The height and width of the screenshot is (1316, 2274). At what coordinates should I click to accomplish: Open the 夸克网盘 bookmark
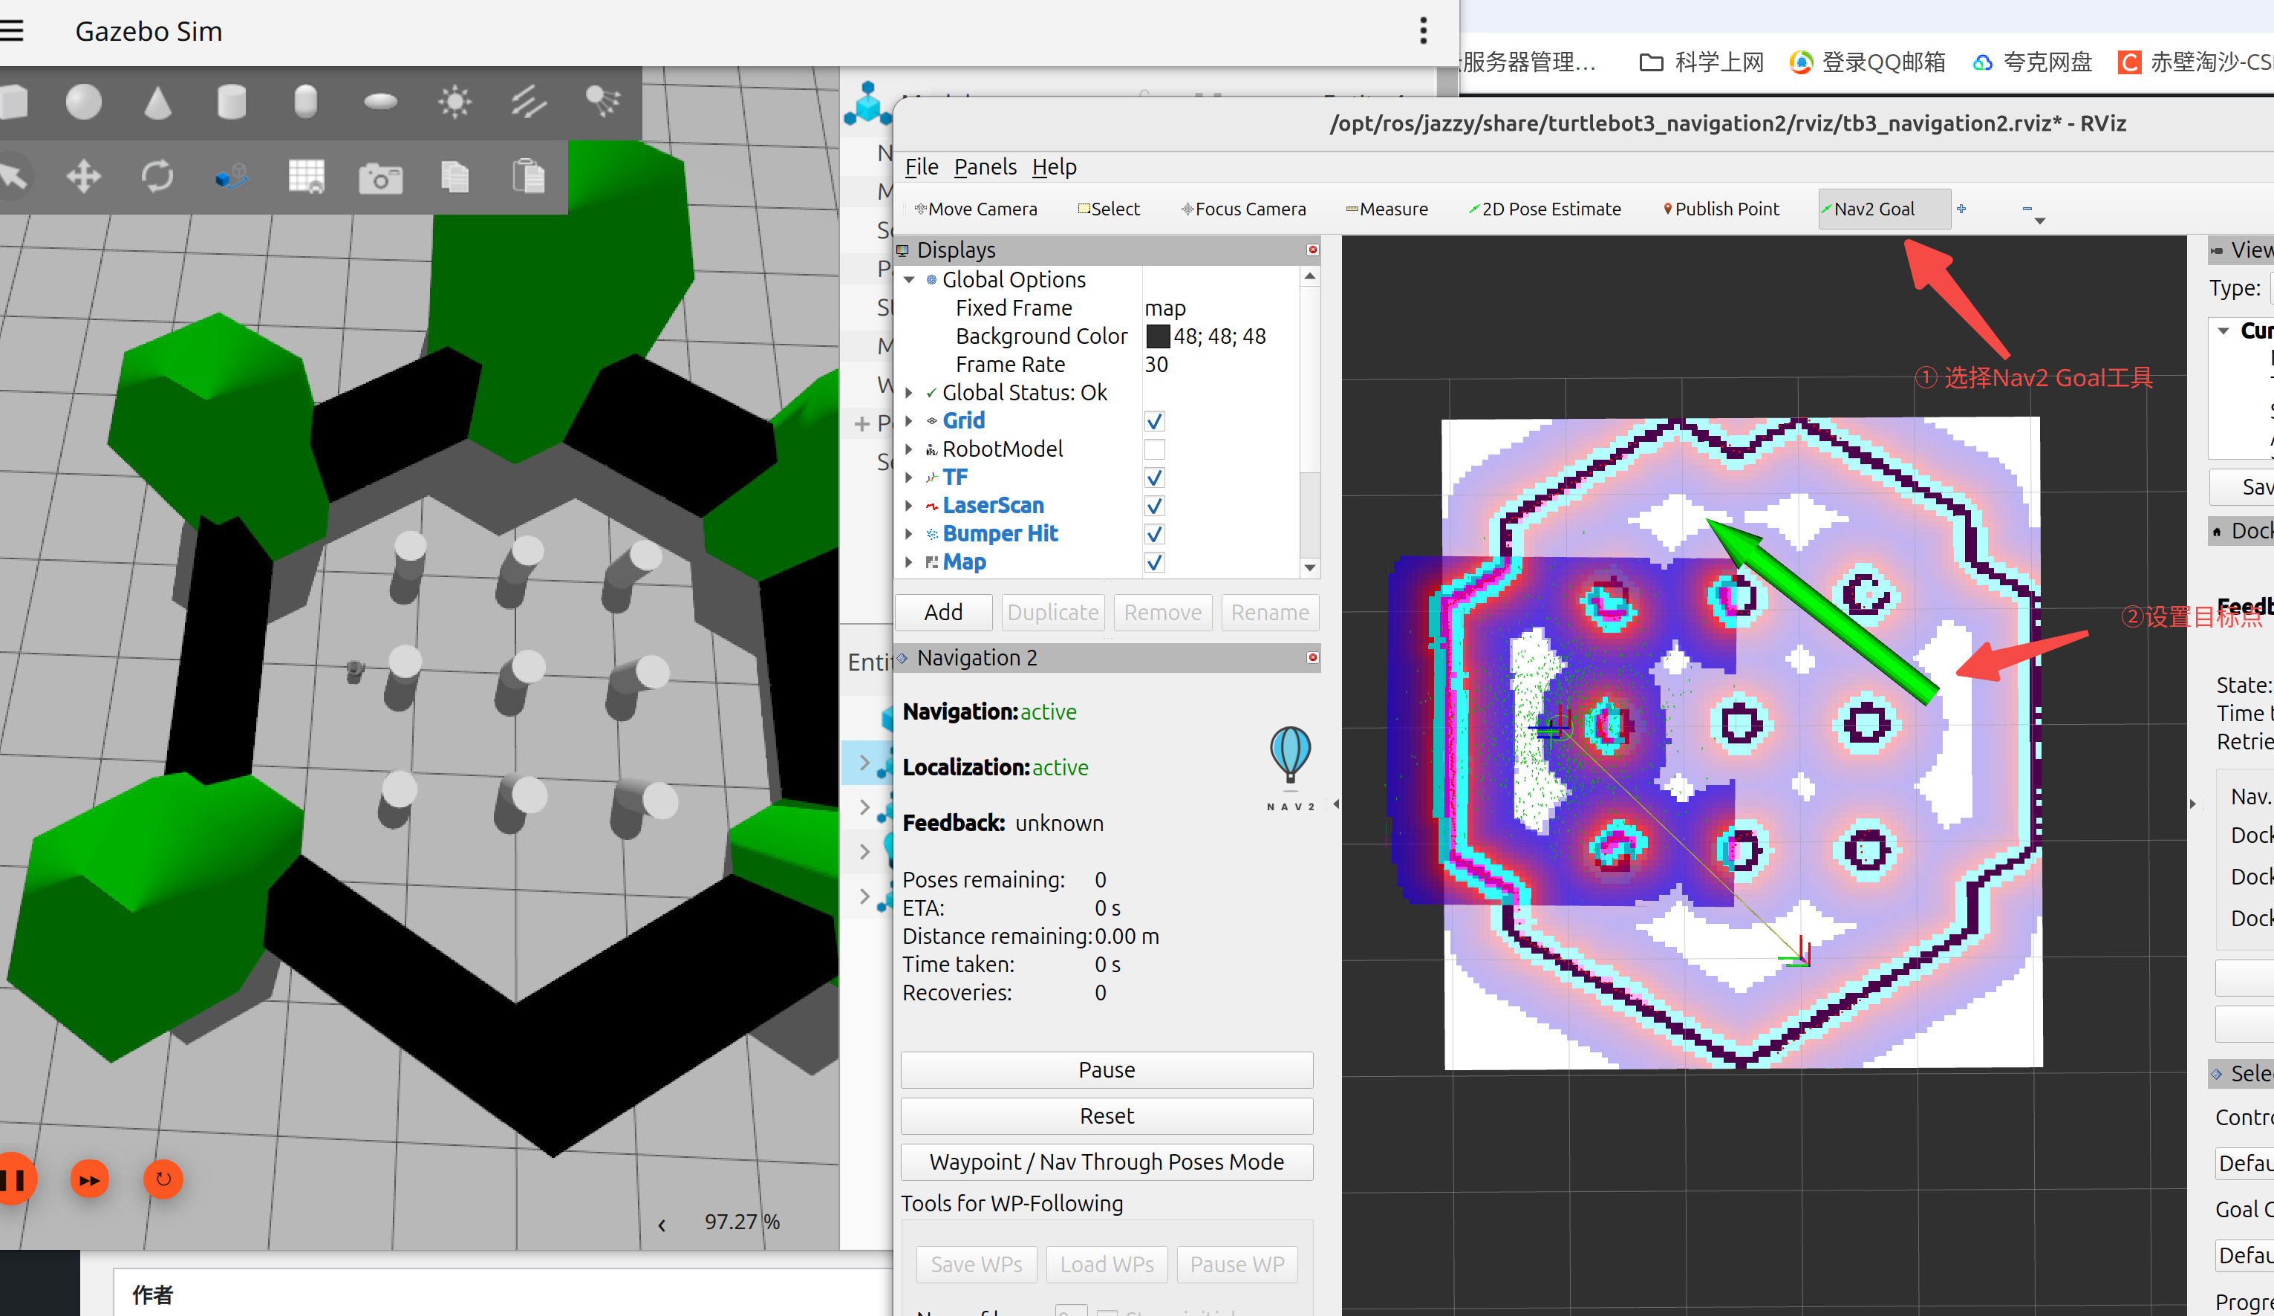[x=2032, y=62]
